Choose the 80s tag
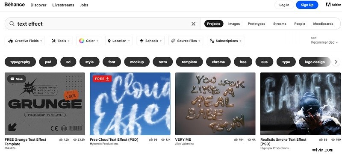Viewport: 342px width, 154px height. pos(264,62)
